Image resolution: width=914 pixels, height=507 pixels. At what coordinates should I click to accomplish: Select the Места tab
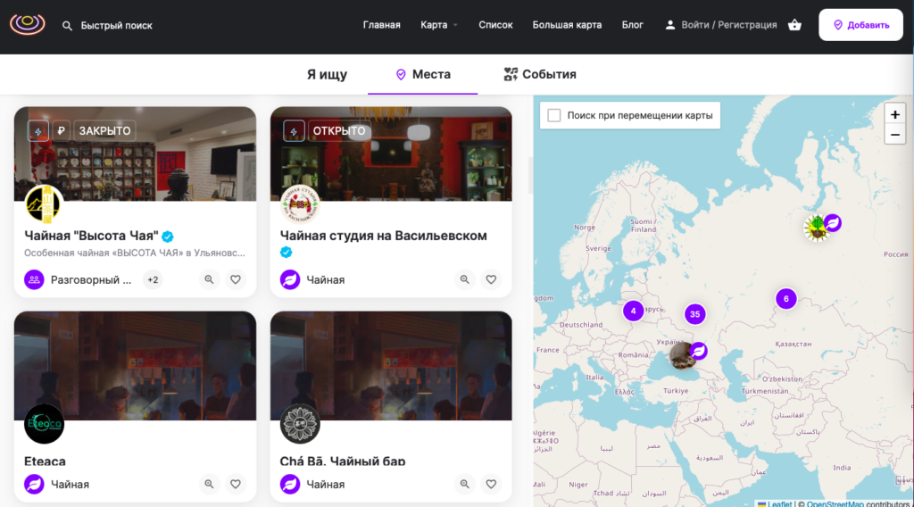[x=422, y=75]
